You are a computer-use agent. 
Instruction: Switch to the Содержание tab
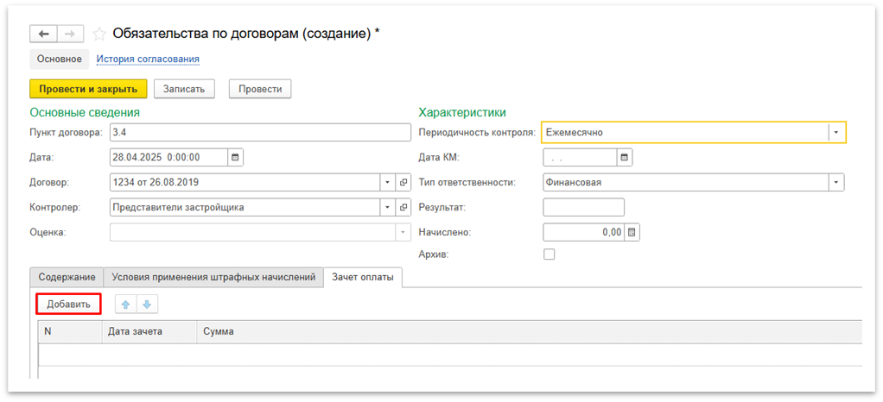click(x=67, y=277)
